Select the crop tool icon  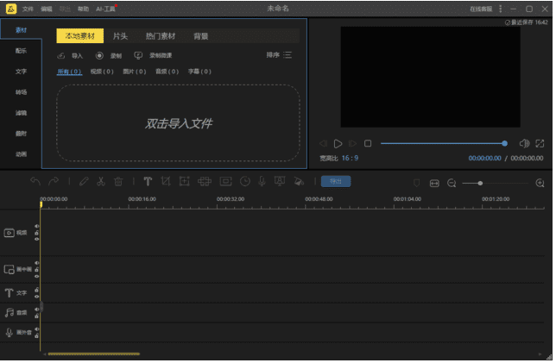tap(166, 182)
